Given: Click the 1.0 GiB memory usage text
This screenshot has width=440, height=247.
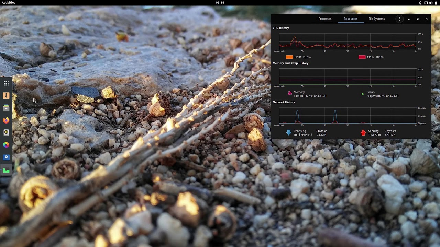Looking at the screenshot, I should (310, 96).
